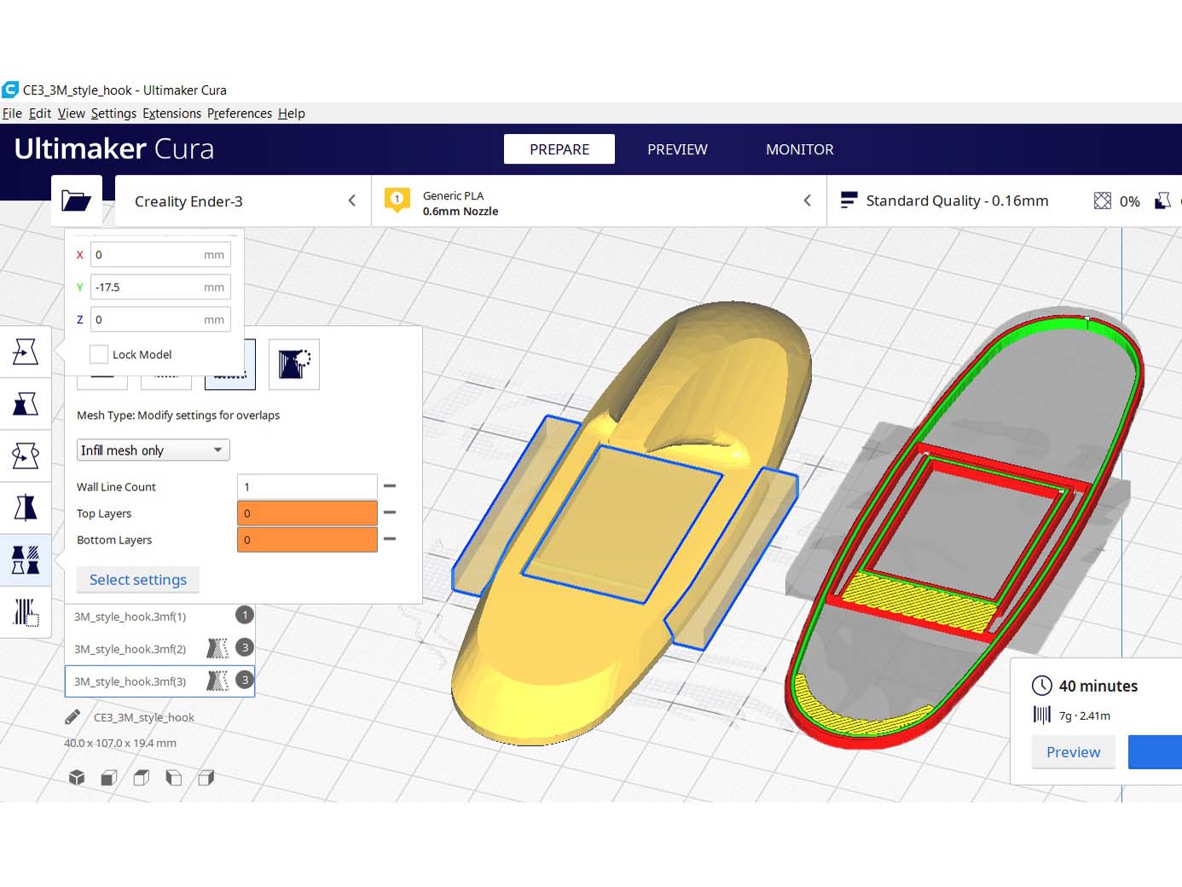This screenshot has width=1182, height=887.
Task: Click per-model settings icon on 3M_style_hook.3mf(2) row
Action: point(217,648)
